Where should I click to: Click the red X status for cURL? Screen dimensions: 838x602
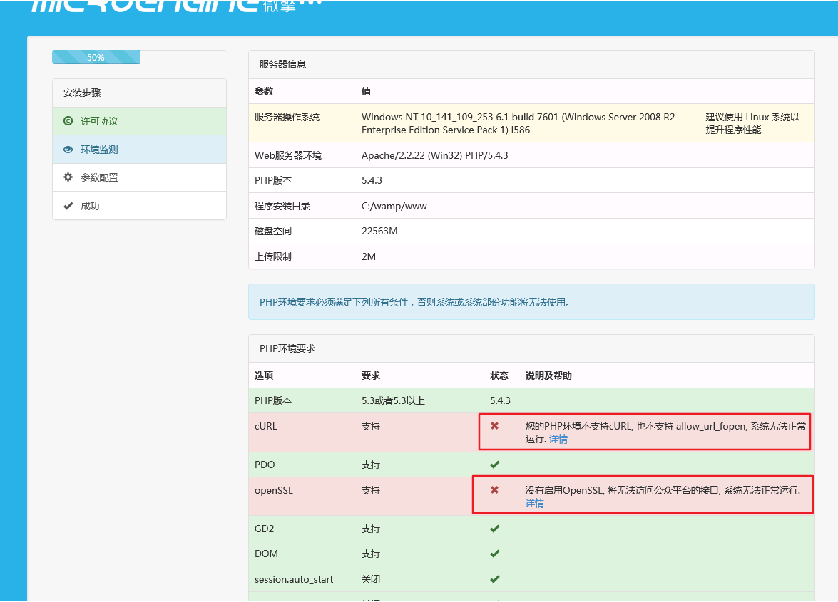(494, 426)
